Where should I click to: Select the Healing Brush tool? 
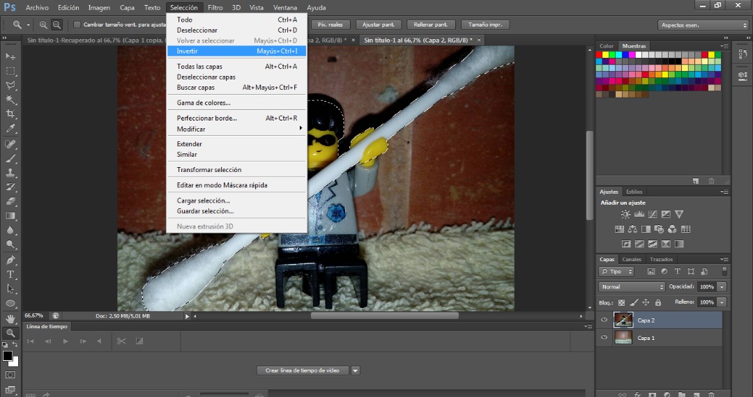pyautogui.click(x=10, y=144)
